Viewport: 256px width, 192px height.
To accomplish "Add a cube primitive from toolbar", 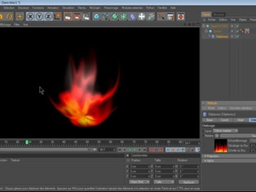I will coord(97,17).
